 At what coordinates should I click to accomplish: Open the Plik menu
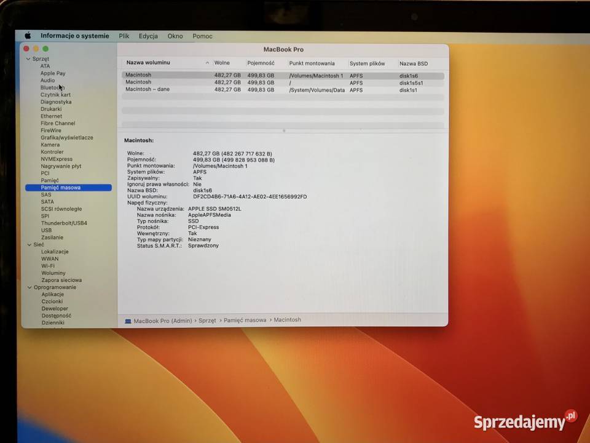click(124, 36)
